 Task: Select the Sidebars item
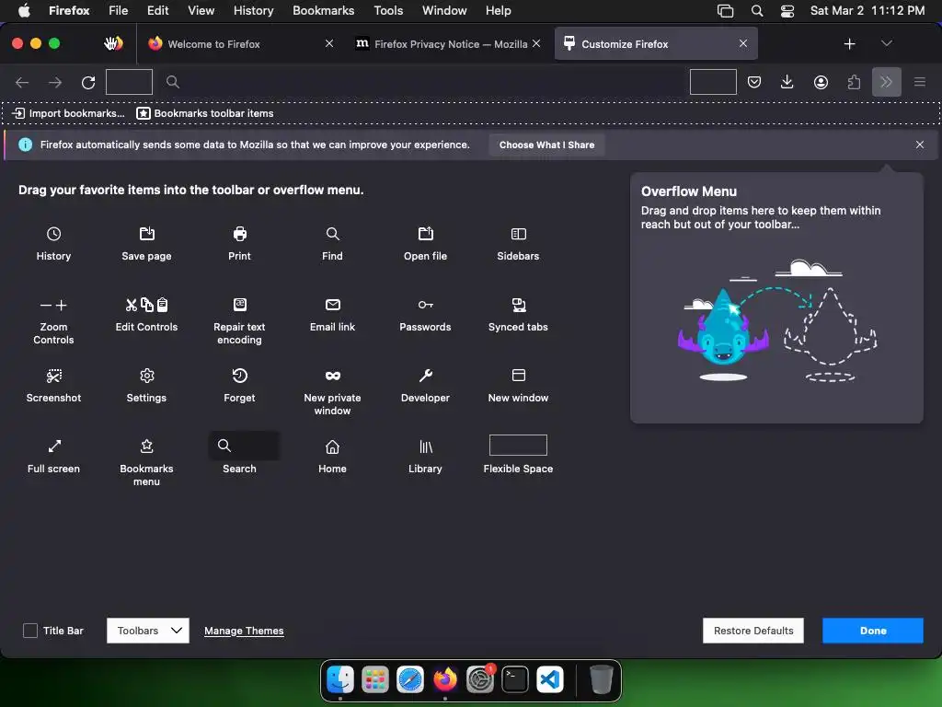click(x=518, y=243)
